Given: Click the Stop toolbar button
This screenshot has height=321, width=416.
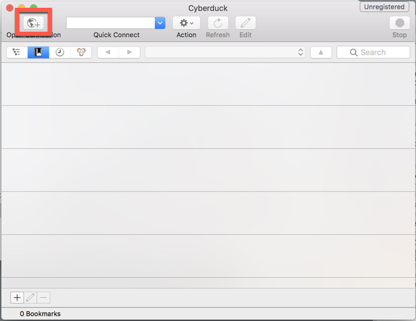Looking at the screenshot, I should pos(399,23).
